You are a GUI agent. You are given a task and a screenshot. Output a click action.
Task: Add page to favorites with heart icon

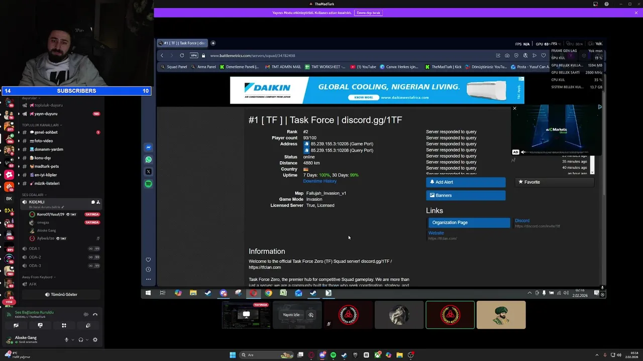[543, 56]
